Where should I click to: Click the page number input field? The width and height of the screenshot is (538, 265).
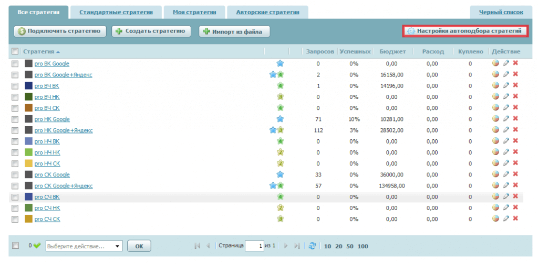255,246
